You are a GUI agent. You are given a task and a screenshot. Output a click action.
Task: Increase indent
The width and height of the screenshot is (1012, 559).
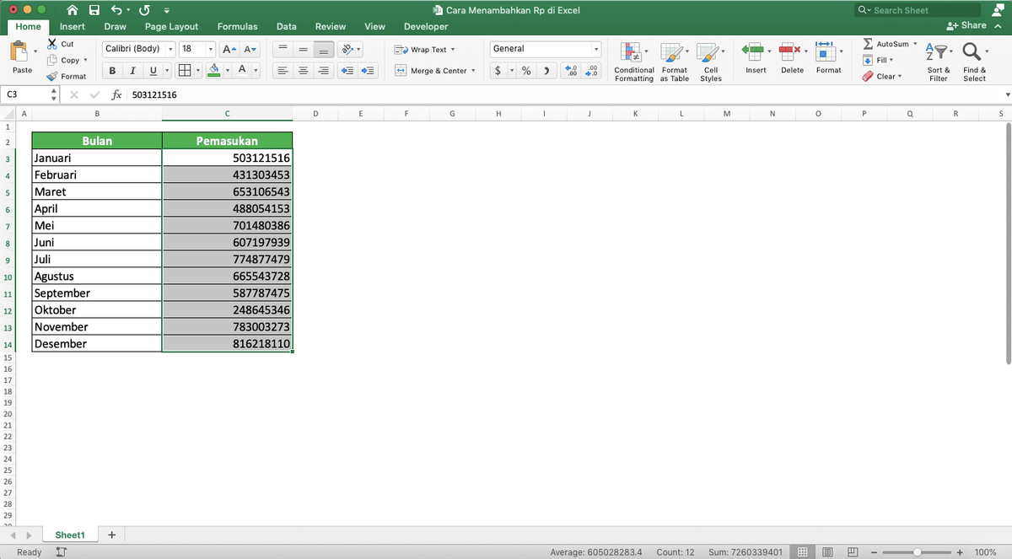pos(368,71)
